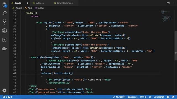Viewport: 177px width, 99px height.
Task: Change the Spaces: 4 indentation setting
Action: coord(133,97)
